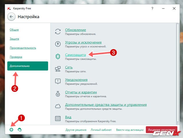This screenshot has height=138, width=183.
Task: Click the Вид window layout icon
Action: pos(58,119)
